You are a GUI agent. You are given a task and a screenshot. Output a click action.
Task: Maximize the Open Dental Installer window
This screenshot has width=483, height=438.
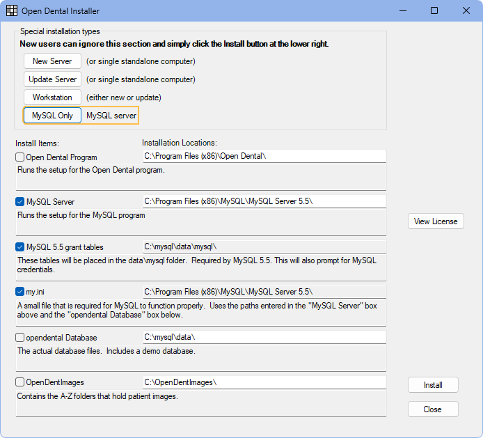(x=434, y=10)
